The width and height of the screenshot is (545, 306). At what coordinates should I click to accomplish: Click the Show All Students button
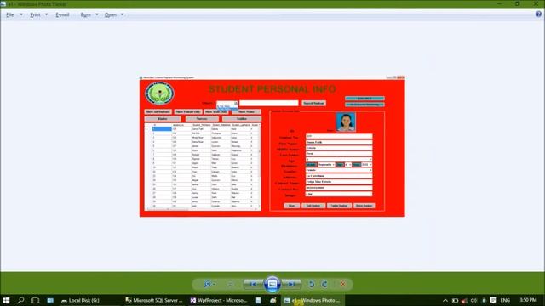(158, 111)
